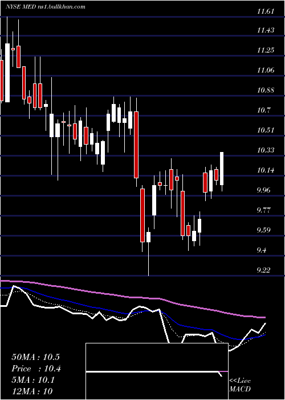Click the Price : 10.4 readout
This screenshot has width=285, height=400.
coord(36,369)
